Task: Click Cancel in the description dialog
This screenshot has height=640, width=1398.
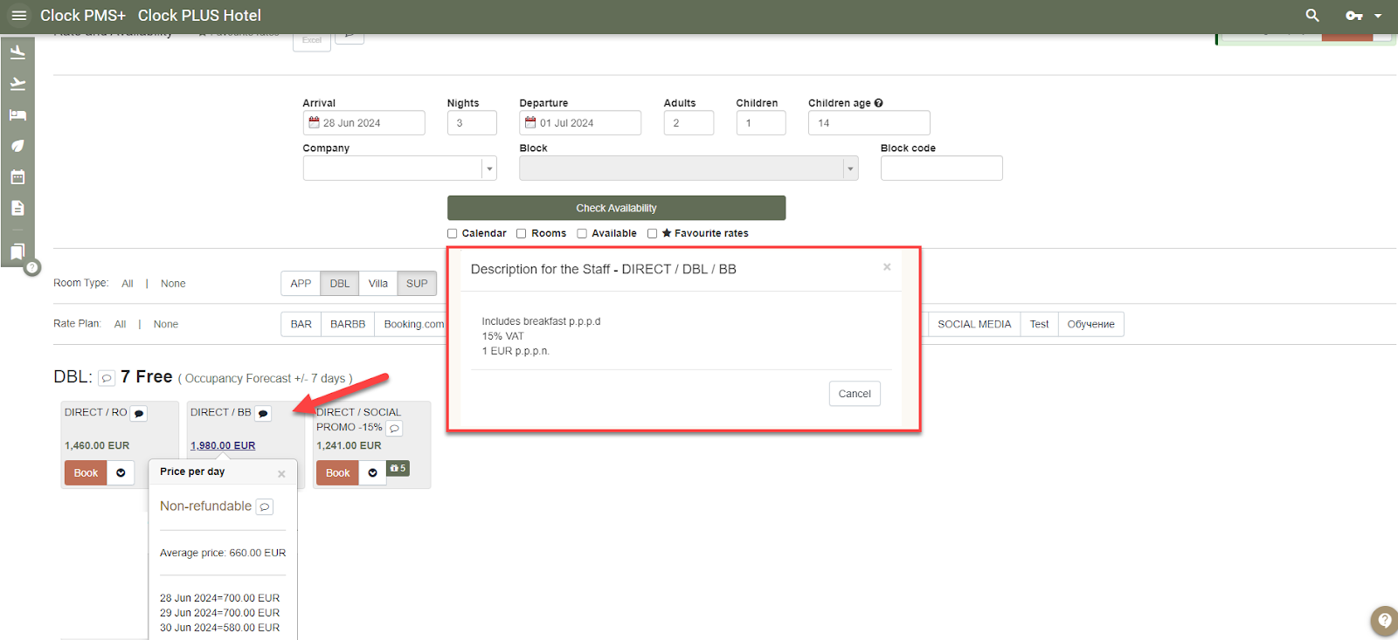Action: point(854,394)
